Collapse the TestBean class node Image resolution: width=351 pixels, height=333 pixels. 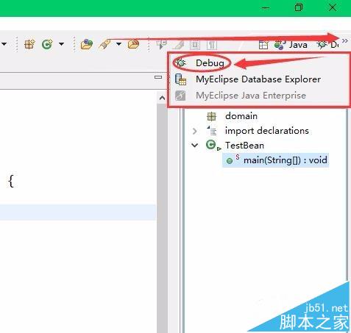[195, 146]
